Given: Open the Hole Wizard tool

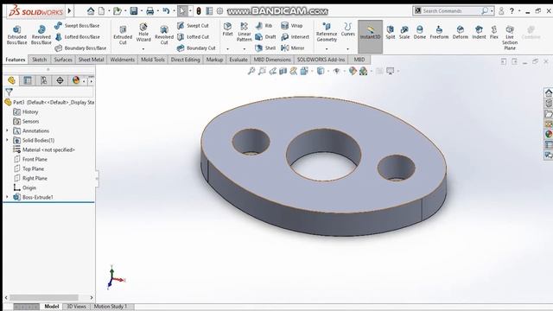Looking at the screenshot, I should [143, 32].
